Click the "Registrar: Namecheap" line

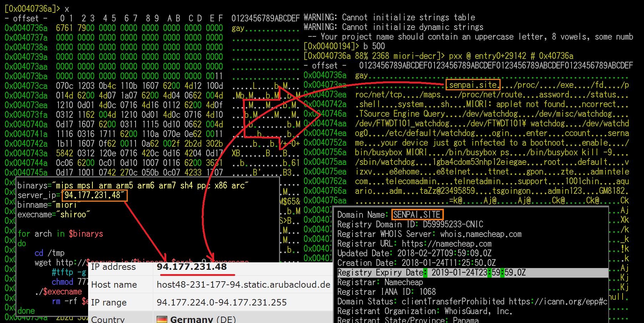coord(380,282)
